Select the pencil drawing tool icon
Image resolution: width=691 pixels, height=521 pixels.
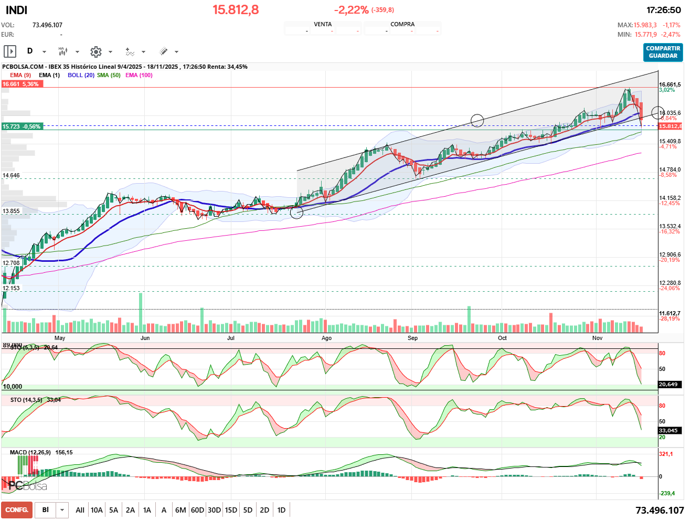coord(163,51)
